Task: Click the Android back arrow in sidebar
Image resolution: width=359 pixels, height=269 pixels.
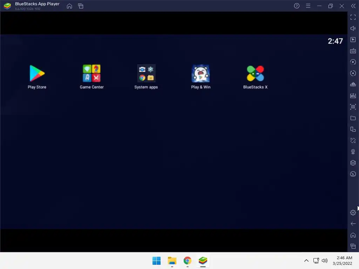Action: tap(353, 224)
